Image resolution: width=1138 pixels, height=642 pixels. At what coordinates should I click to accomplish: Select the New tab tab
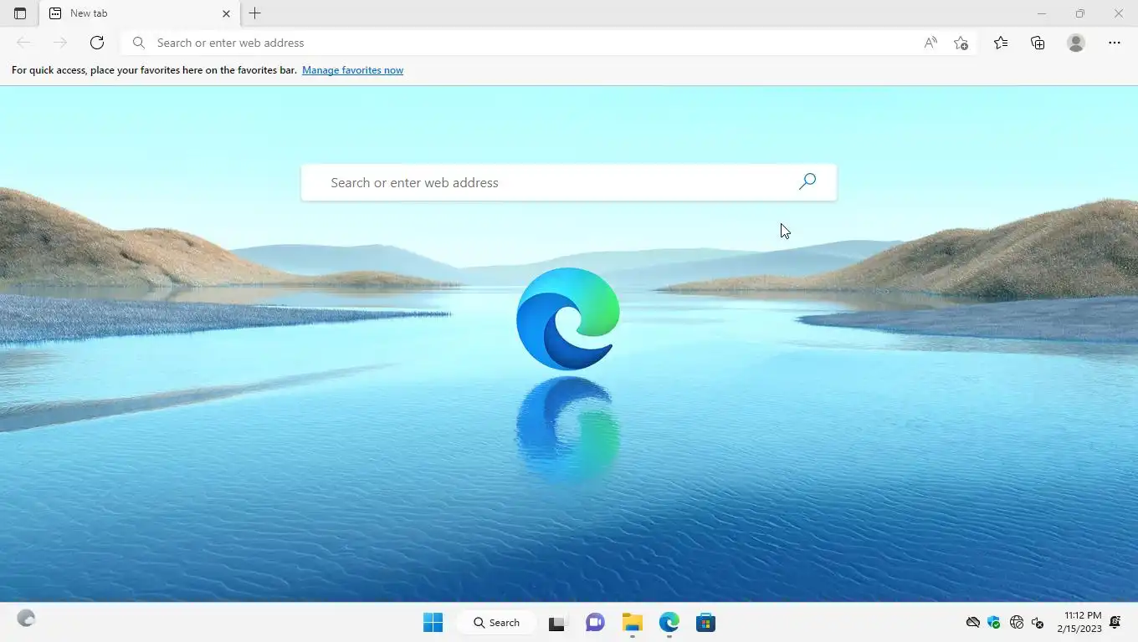click(x=140, y=13)
